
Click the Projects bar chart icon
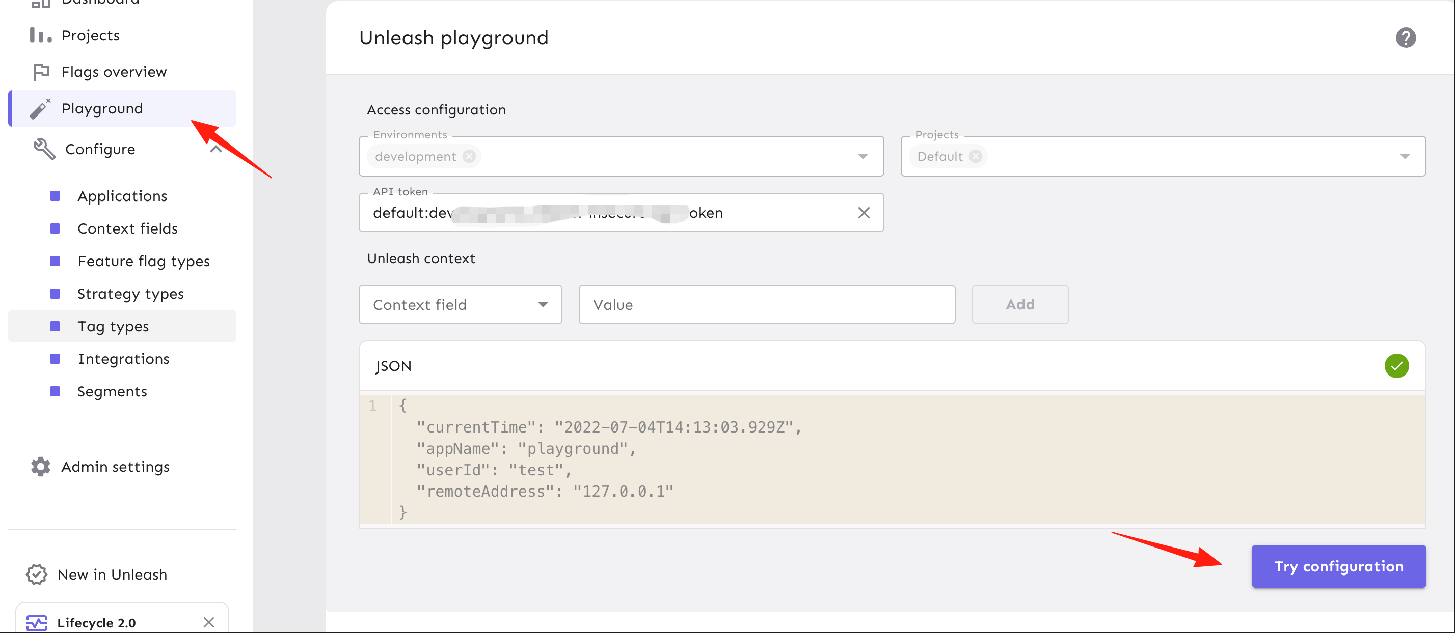[41, 36]
